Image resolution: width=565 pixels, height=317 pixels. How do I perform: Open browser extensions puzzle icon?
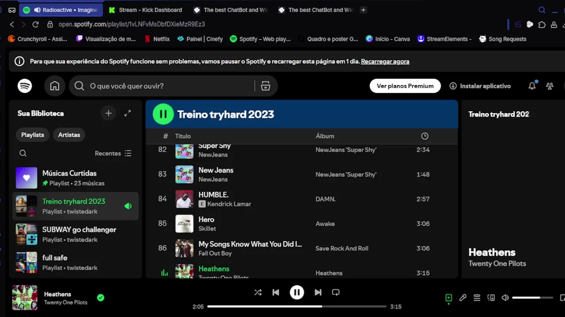click(x=542, y=24)
